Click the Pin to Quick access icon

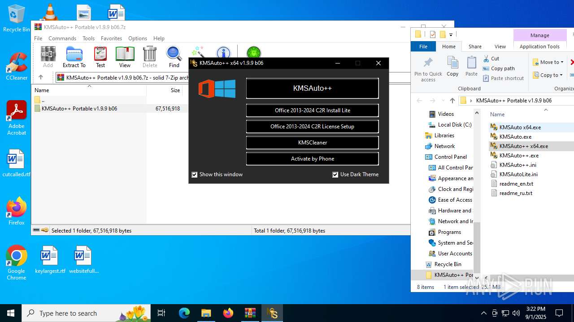click(x=428, y=70)
